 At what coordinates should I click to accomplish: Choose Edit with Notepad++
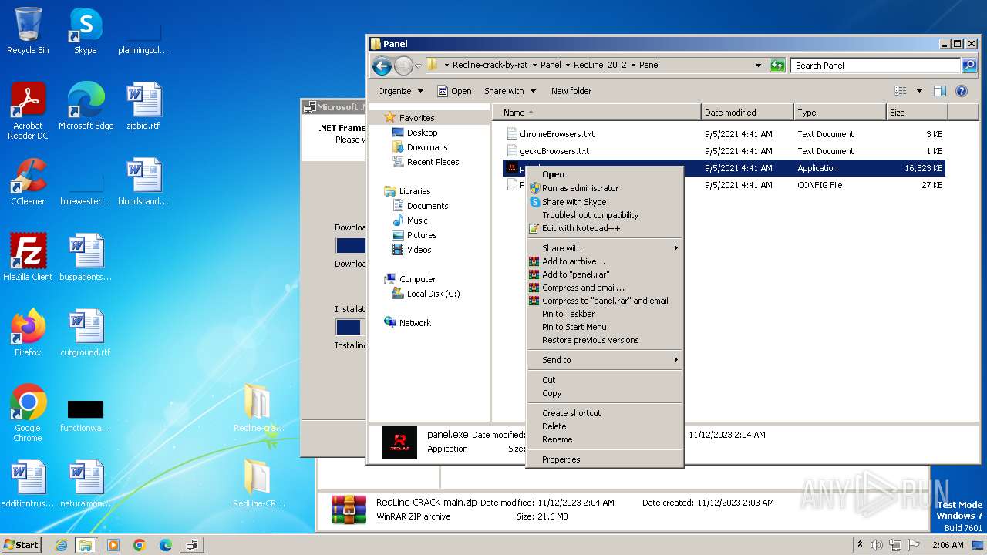pos(604,228)
